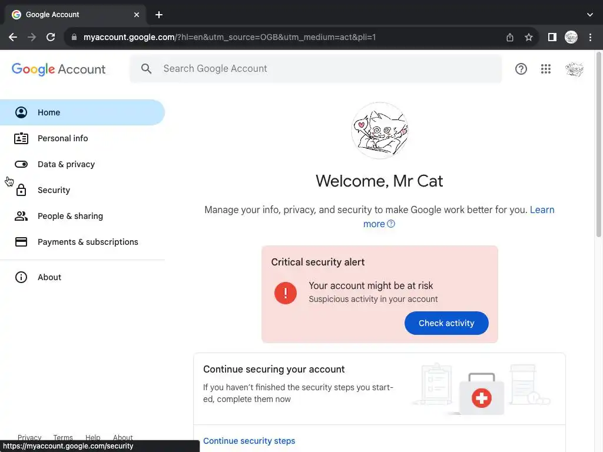Click the page vertical scrollbar
603x452 pixels.
coord(599,145)
